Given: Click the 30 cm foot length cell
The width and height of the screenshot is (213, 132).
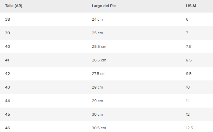Looking at the screenshot, I should (97, 114).
